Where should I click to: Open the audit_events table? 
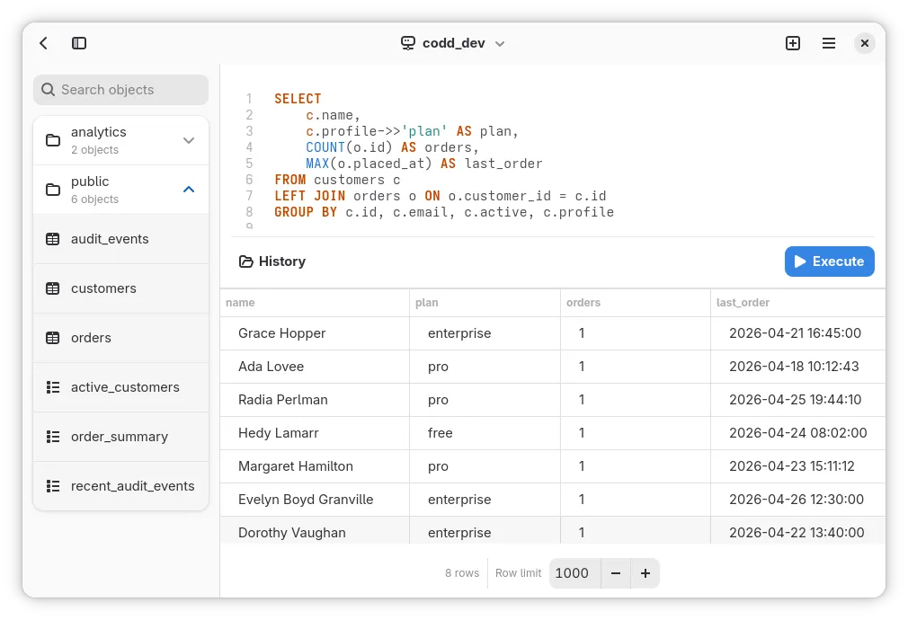(121, 239)
